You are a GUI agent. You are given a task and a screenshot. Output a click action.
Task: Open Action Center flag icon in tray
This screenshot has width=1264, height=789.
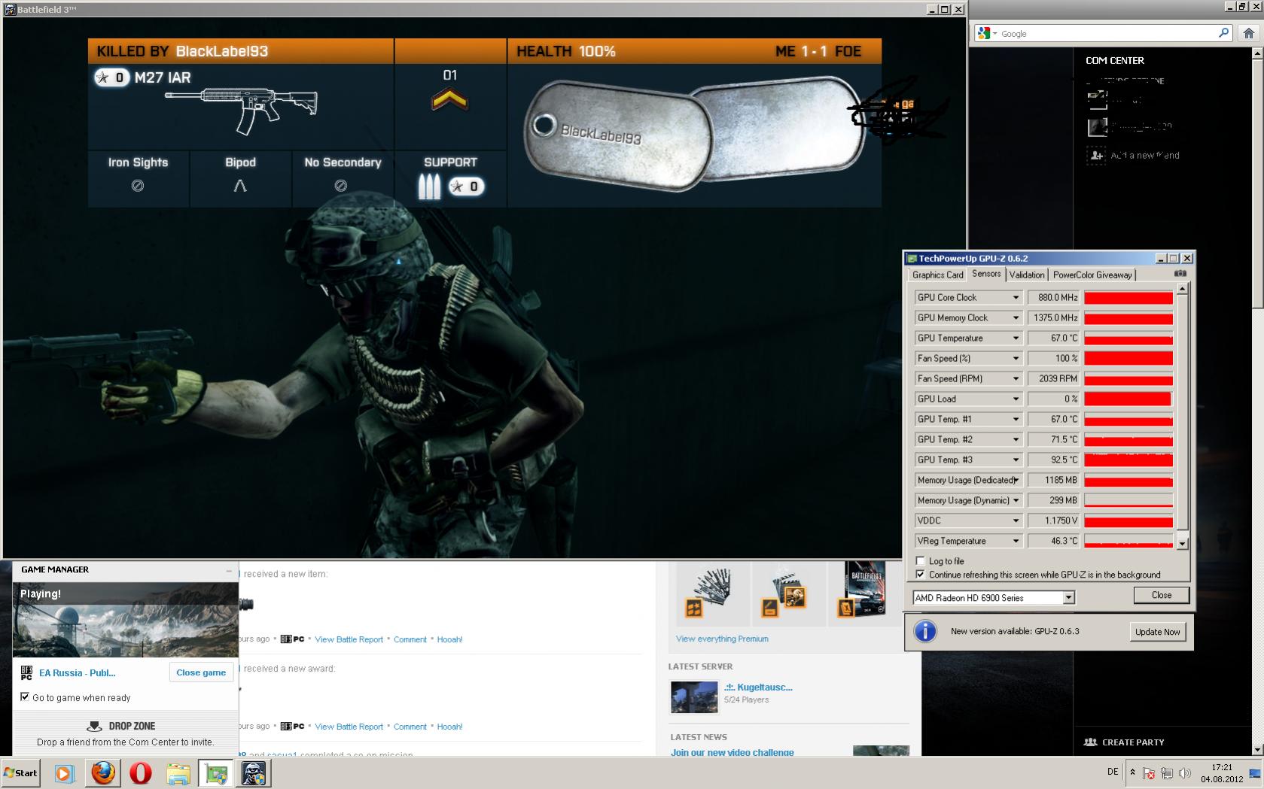1149,773
